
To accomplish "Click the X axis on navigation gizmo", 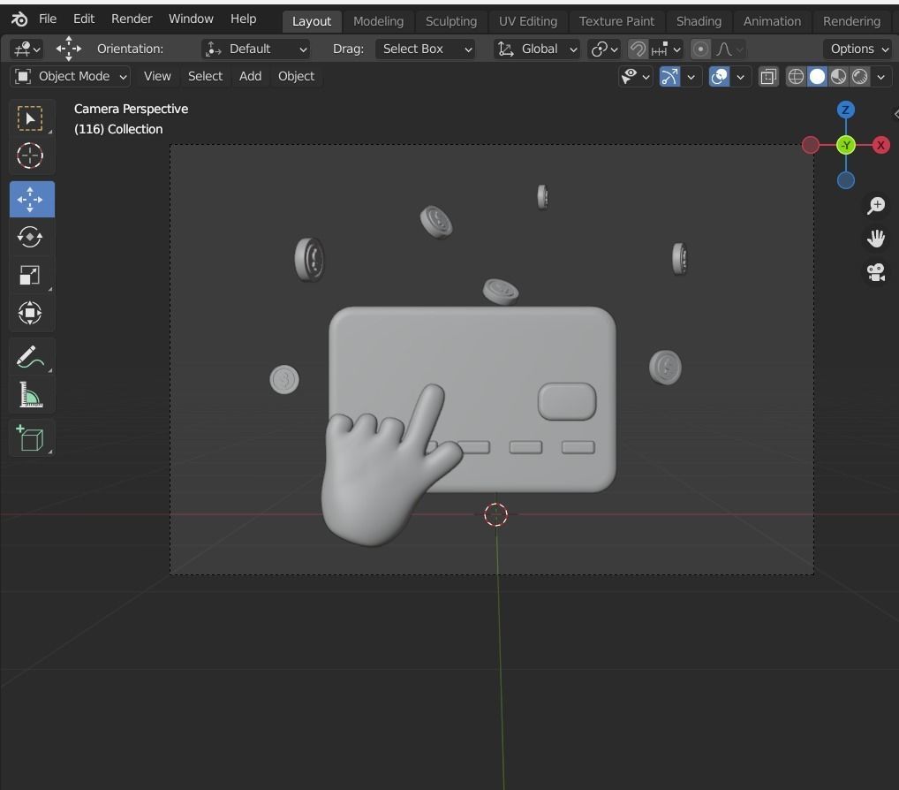I will (880, 145).
